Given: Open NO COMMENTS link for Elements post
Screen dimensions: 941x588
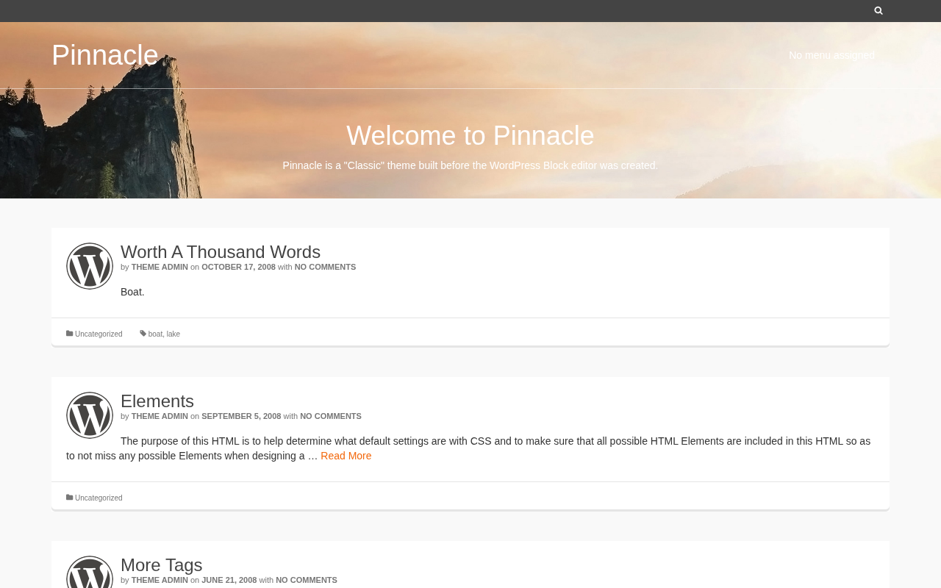Looking at the screenshot, I should (x=331, y=416).
